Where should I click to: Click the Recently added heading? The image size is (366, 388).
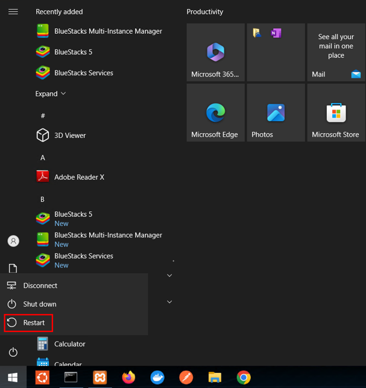point(59,12)
